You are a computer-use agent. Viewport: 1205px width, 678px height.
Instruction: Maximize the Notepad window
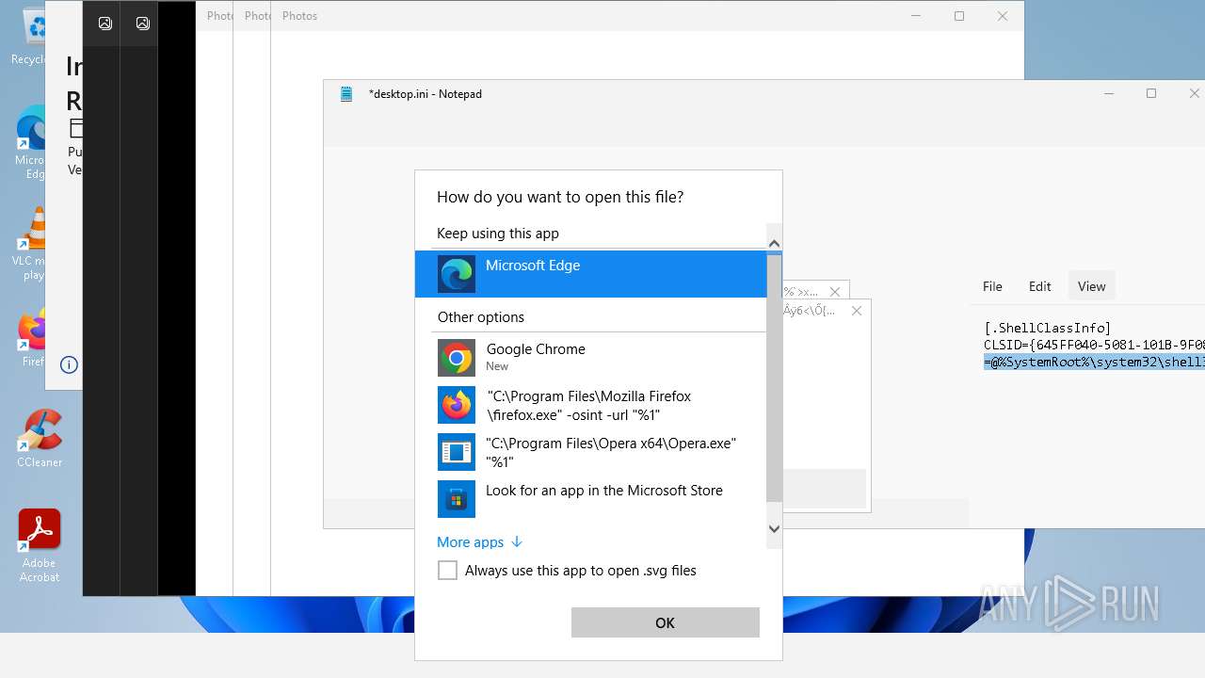click(x=1151, y=93)
